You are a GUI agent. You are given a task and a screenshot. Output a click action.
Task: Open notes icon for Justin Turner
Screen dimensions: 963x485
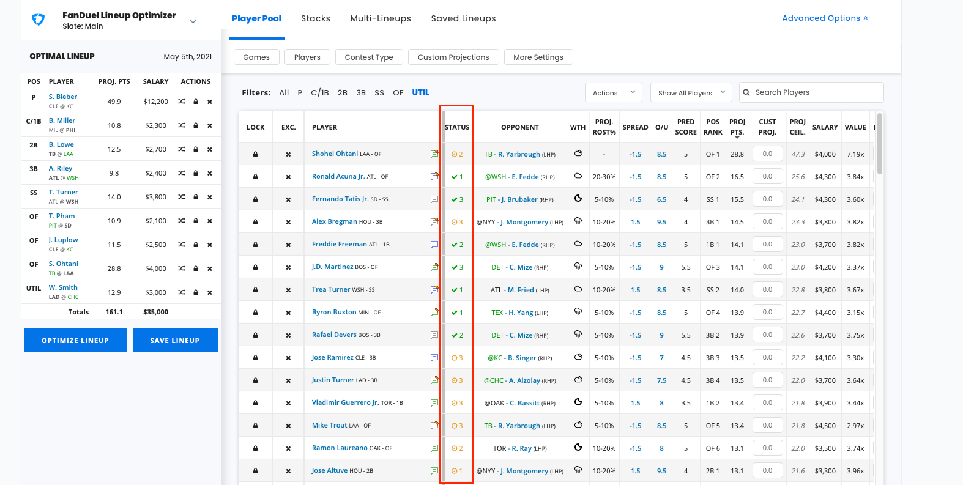pos(434,380)
